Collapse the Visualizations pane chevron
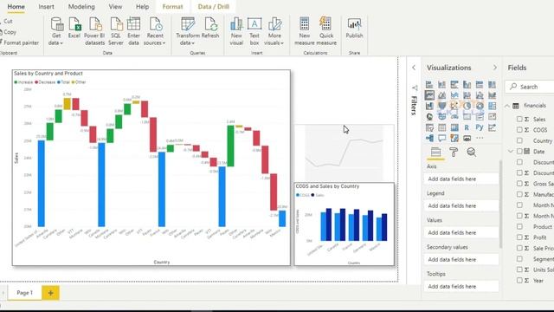Screen dimensions: 554x312 494,68
